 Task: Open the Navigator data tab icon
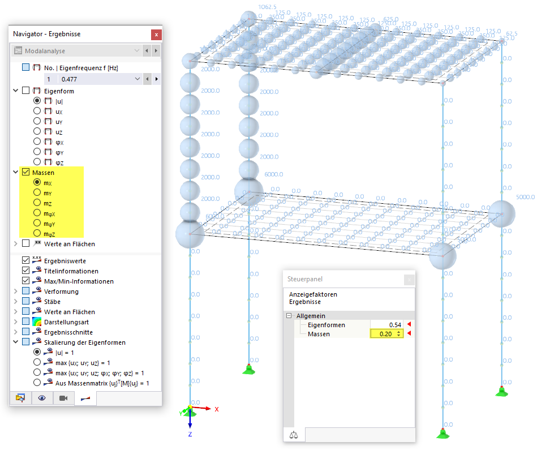(20, 398)
